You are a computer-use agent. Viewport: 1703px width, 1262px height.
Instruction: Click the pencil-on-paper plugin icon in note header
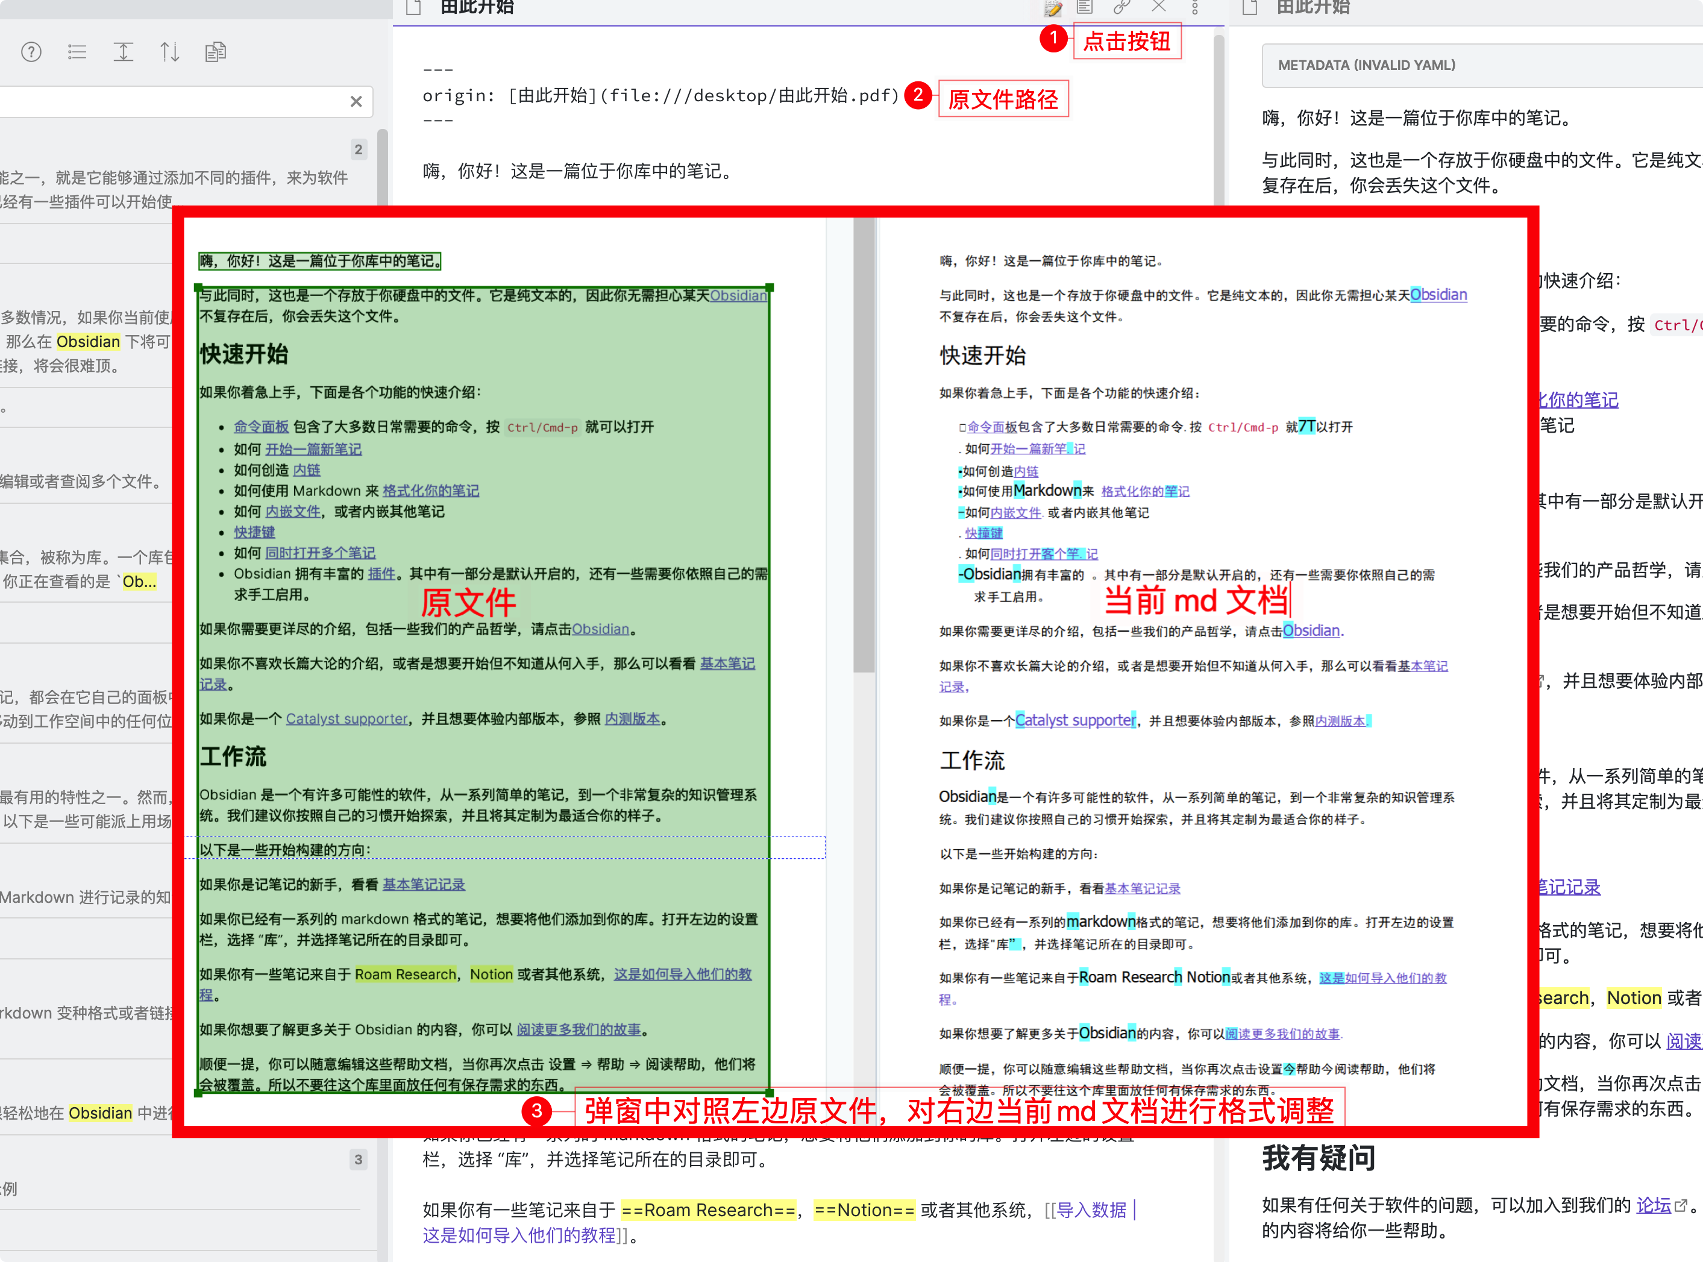1053,8
